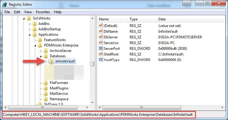Click the AddIns folder icon
Screen dimensions: 228x120
pyautogui.click(x=34, y=24)
